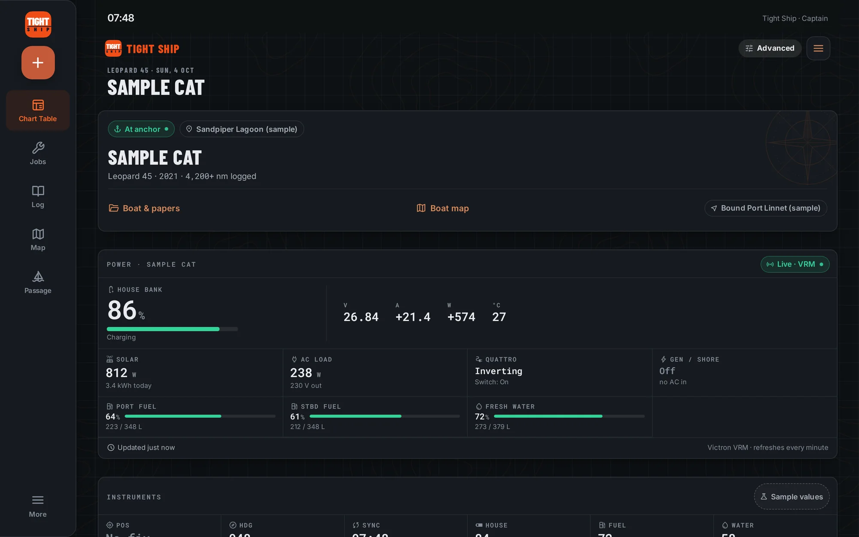This screenshot has height=537, width=859.
Task: Click the Victron VRM refreshes every minute note
Action: 768,448
